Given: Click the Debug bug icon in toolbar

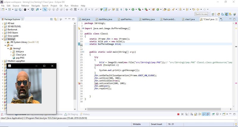Looking at the screenshot, I should tap(126, 10).
